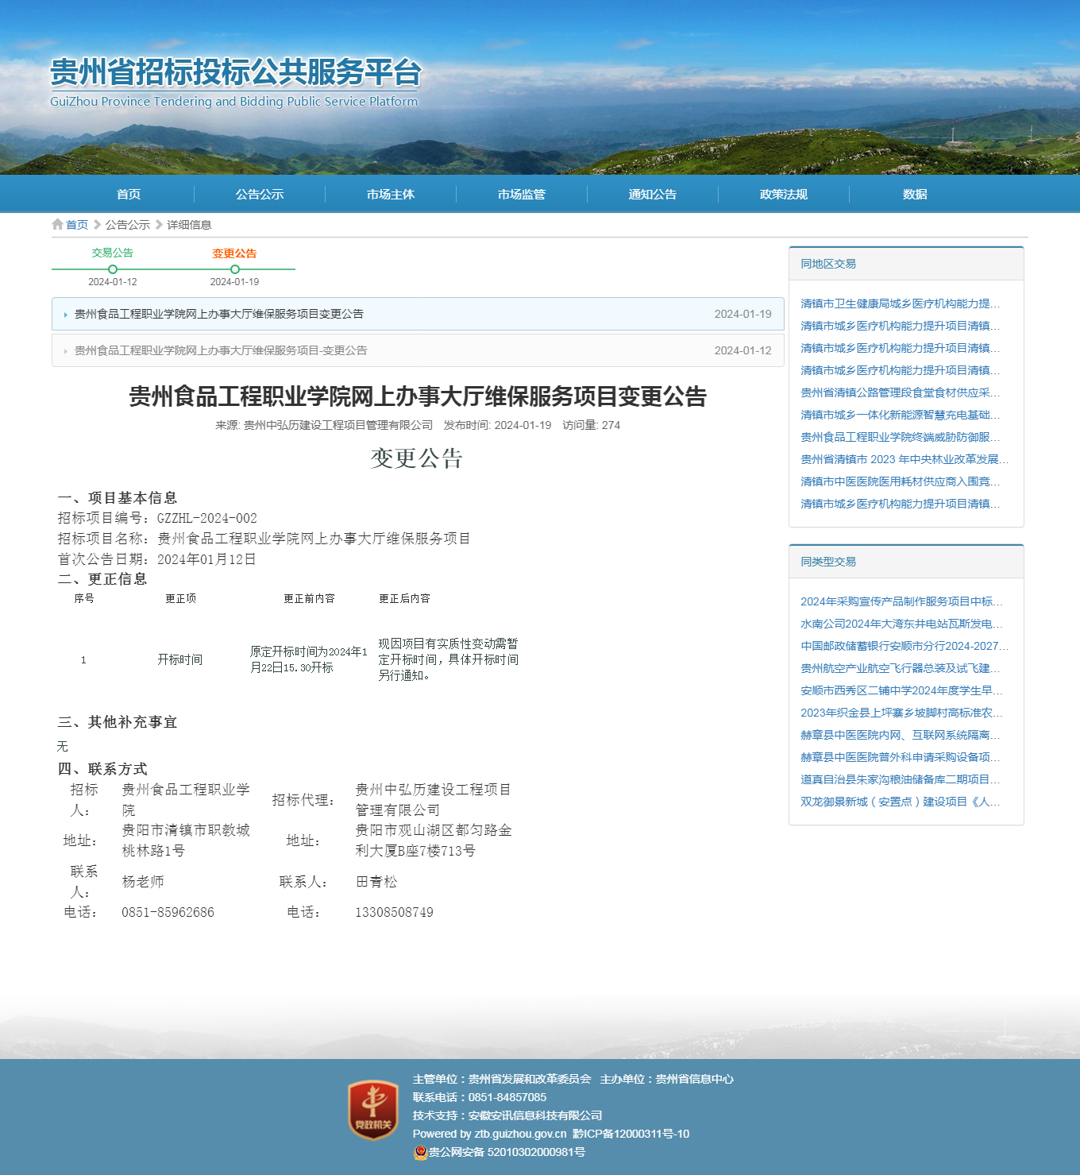The width and height of the screenshot is (1080, 1175).
Task: Click the home icon in the breadcrumb
Action: (57, 225)
